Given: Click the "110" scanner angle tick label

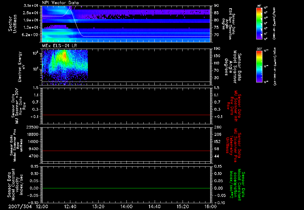Looking at the screenshot, I should click(217, 63).
